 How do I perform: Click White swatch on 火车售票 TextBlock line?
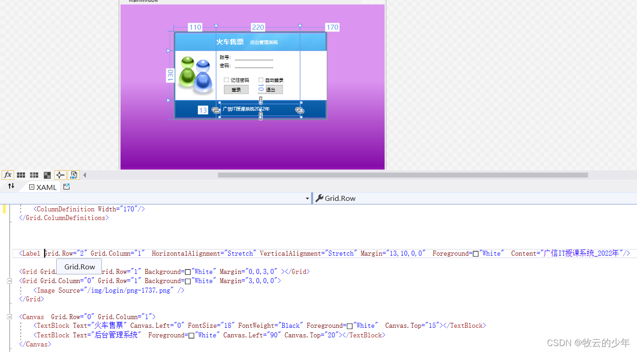click(350, 326)
